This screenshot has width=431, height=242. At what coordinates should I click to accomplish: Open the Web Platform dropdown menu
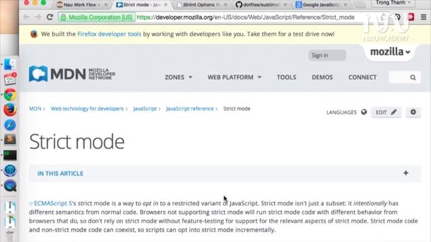point(234,77)
